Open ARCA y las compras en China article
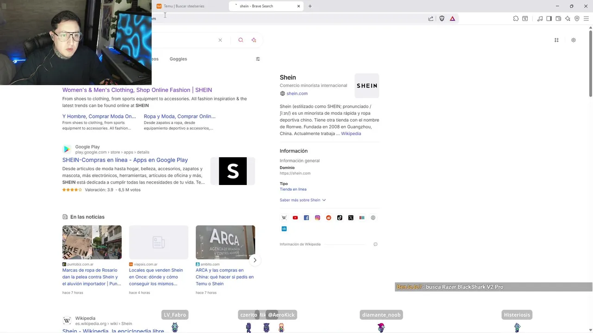Viewport: 593px width, 333px height. (x=225, y=277)
